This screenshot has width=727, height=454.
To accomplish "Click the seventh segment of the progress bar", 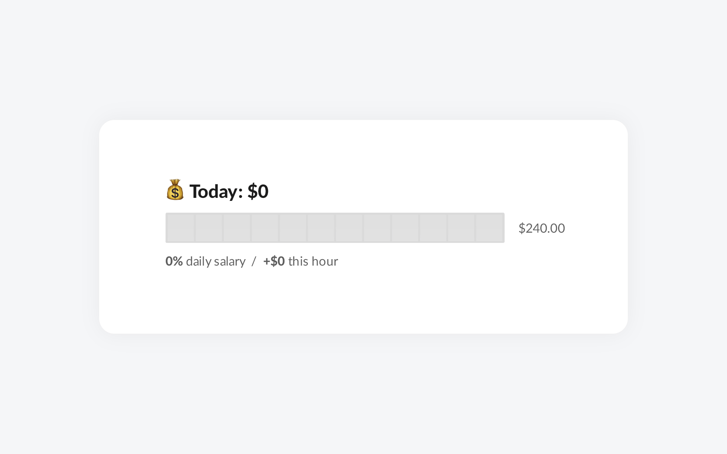I will click(349, 228).
